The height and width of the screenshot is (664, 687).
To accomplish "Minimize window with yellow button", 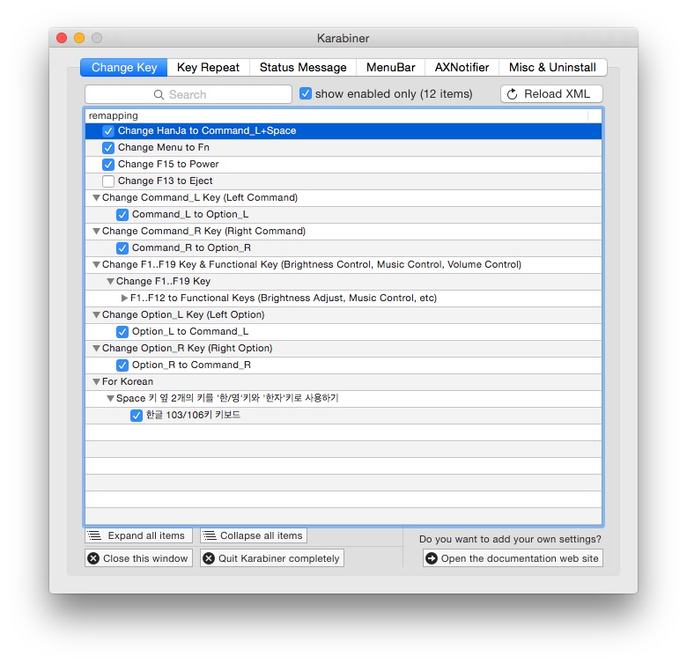I will 79,38.
